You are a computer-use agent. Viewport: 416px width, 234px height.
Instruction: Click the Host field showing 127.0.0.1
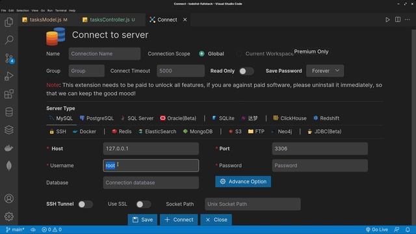click(151, 149)
